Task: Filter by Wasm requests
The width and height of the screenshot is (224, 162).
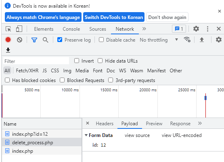Action: tap(136, 71)
